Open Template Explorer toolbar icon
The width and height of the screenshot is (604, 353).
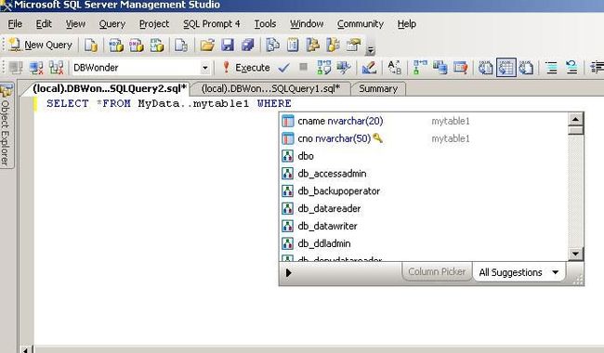(334, 45)
